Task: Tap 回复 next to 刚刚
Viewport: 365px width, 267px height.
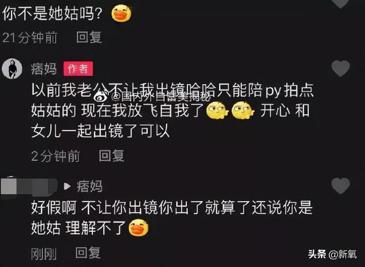Action: 88,253
